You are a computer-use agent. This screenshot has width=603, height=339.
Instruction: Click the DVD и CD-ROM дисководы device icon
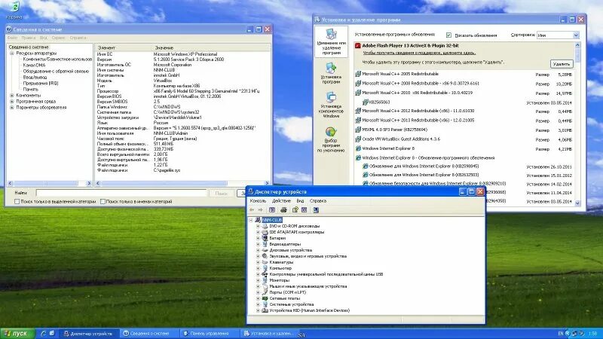pyautogui.click(x=265, y=226)
